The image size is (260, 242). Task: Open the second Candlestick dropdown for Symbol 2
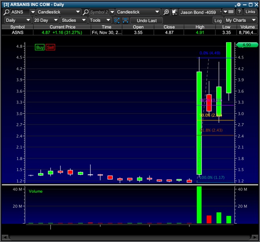coord(138,12)
